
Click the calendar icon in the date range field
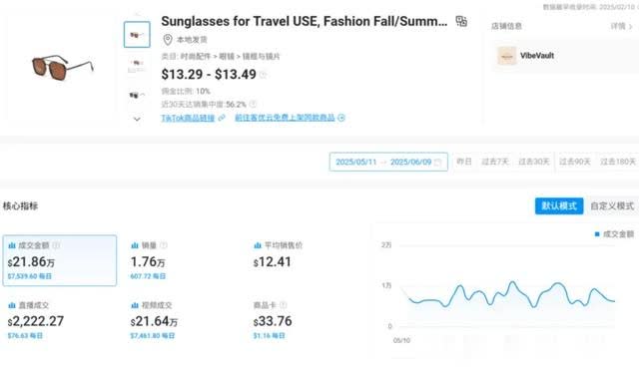(x=438, y=163)
